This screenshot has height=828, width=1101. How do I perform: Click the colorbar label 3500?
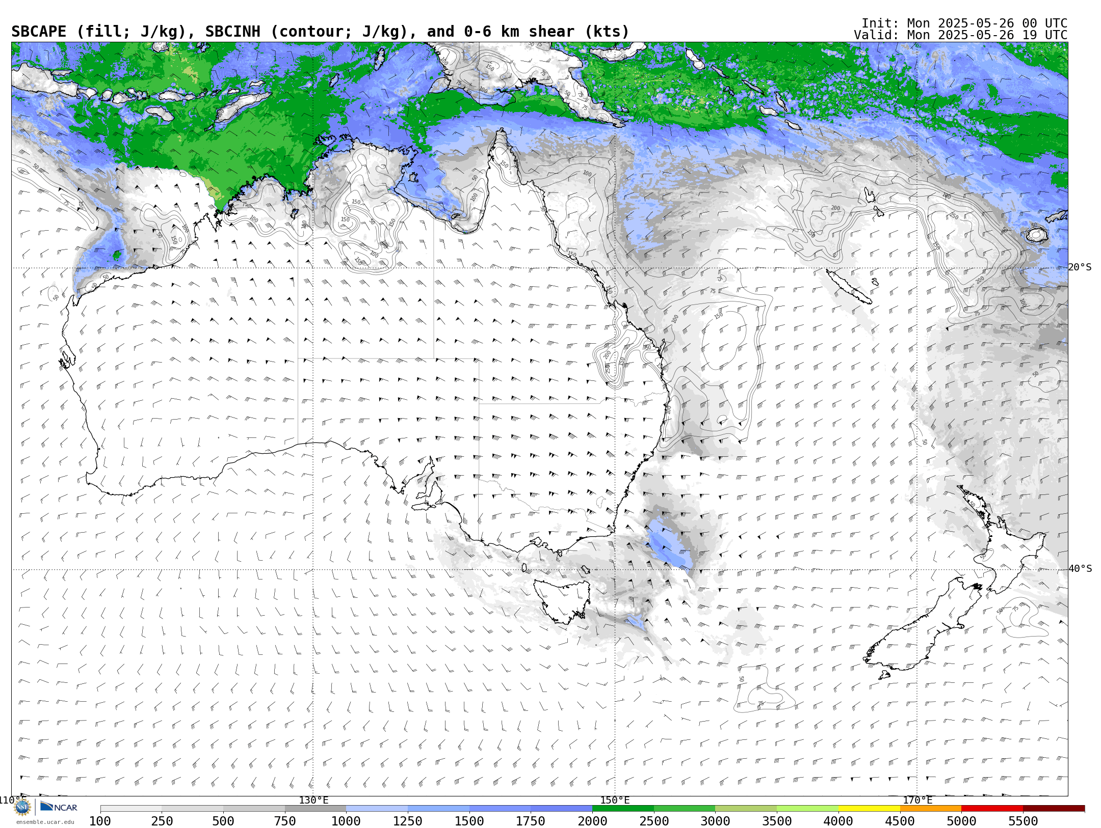777,821
